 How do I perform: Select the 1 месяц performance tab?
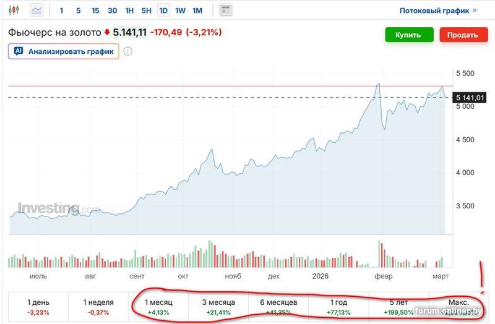pos(158,306)
